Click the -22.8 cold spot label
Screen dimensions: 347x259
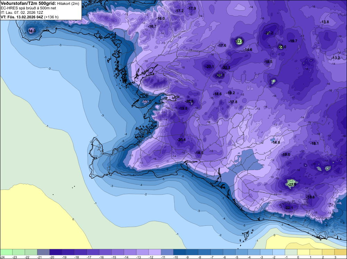click(x=239, y=41)
